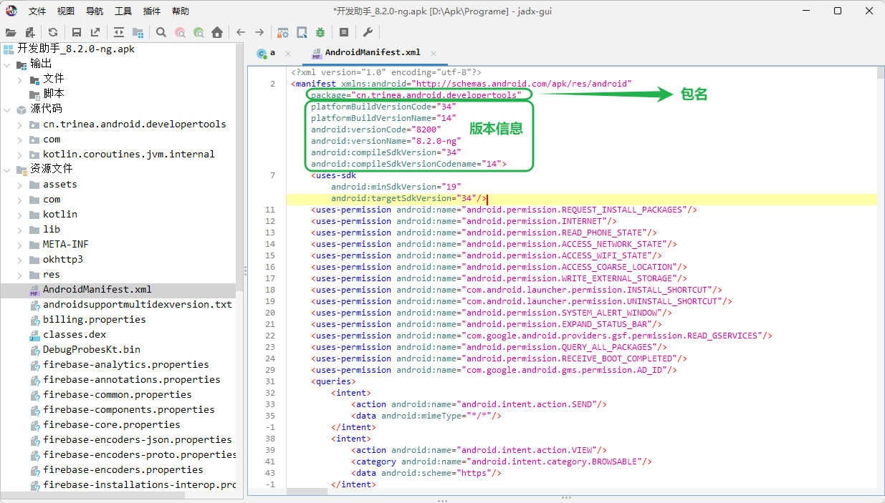The image size is (885, 503).
Task: Open the 导航 menu
Action: click(95, 11)
